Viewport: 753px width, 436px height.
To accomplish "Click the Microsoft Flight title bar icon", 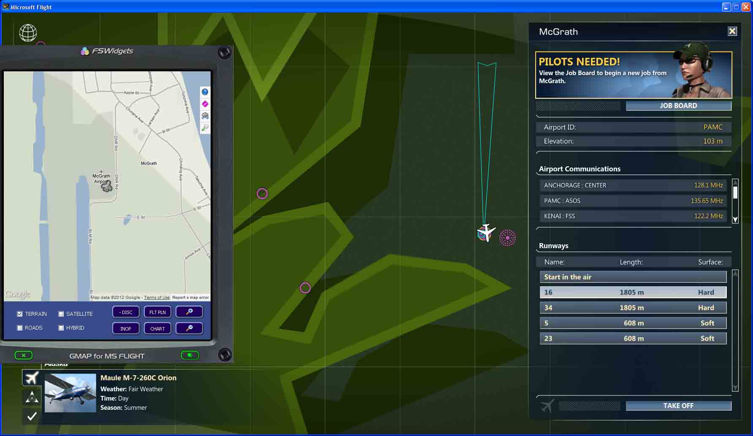I will coord(5,7).
